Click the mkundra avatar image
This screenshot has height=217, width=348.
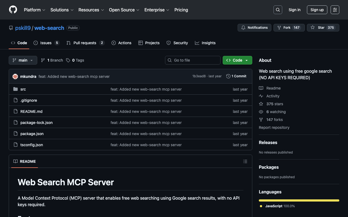tap(15, 76)
